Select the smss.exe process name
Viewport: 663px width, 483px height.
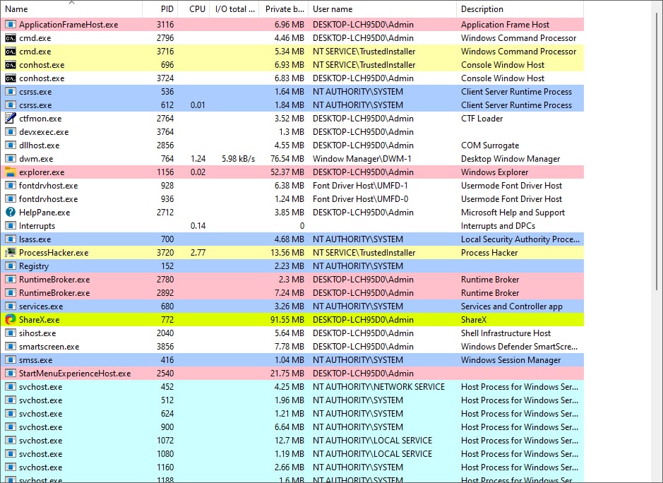36,360
